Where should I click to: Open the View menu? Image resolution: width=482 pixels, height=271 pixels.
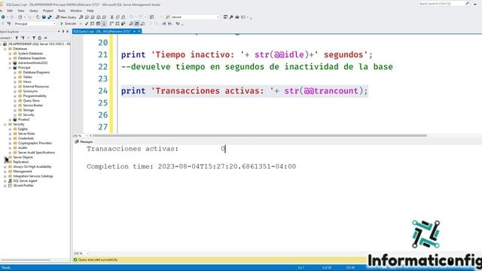[x=21, y=11]
